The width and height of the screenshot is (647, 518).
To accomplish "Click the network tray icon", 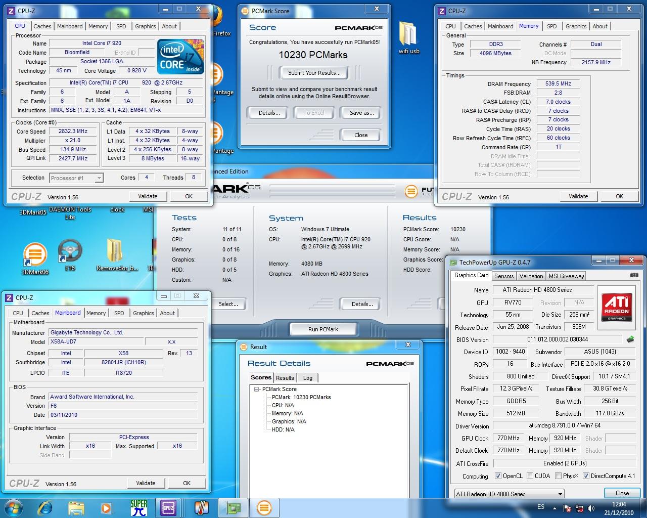I will pyautogui.click(x=579, y=508).
